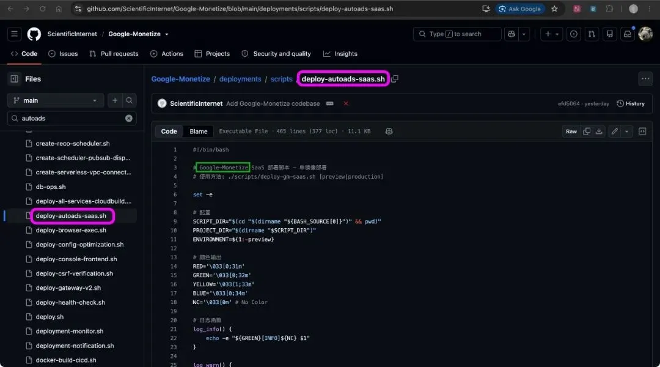Open the GitHub hamburger navigation menu
The height and width of the screenshot is (367, 660).
click(14, 34)
